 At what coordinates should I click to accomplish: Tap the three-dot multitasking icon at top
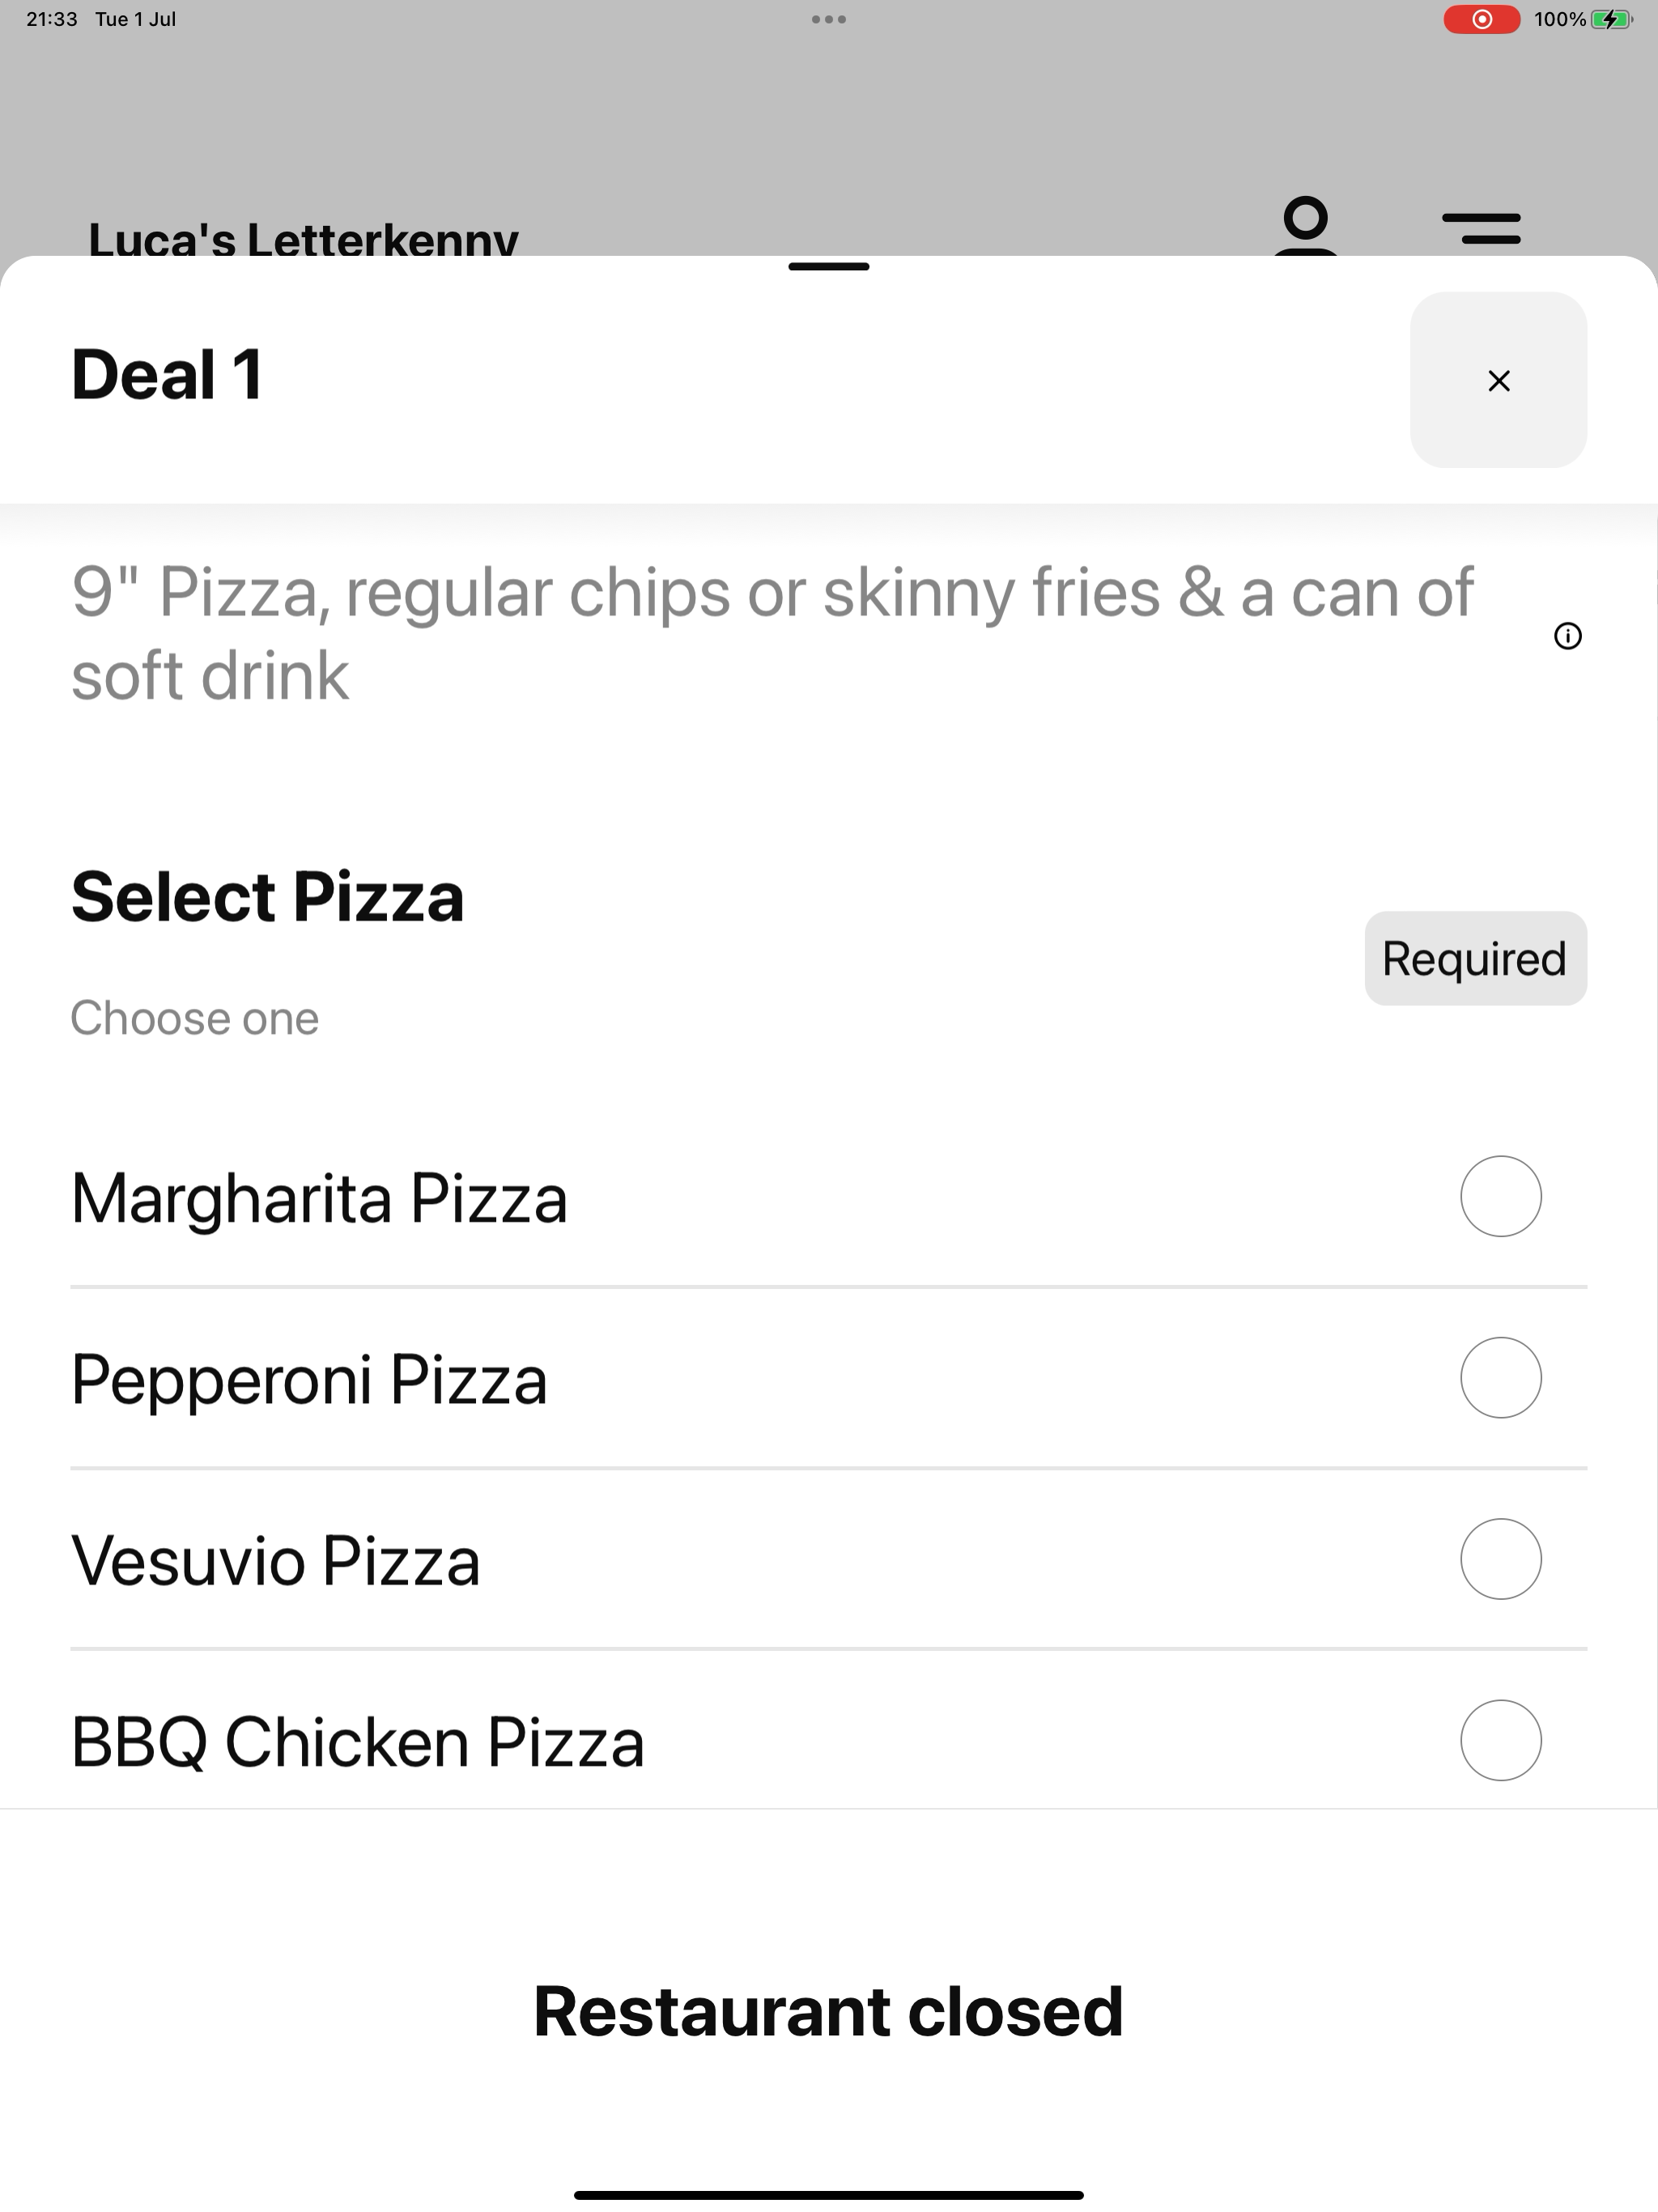(829, 19)
